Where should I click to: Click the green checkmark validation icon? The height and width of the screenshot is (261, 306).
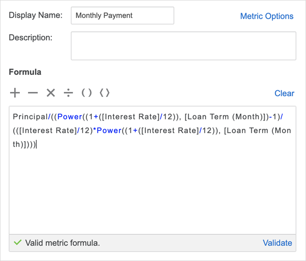17,243
